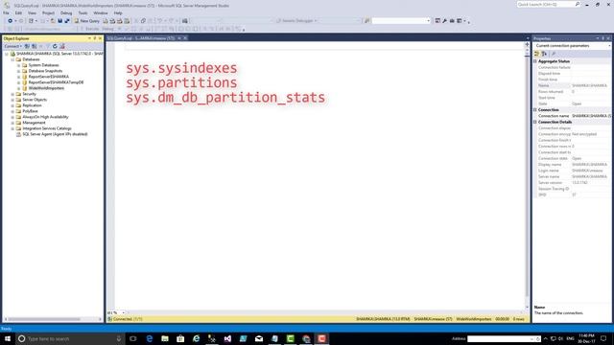Viewport: 614px width, 345px height.
Task: Open the Help menu
Action: coord(117,12)
